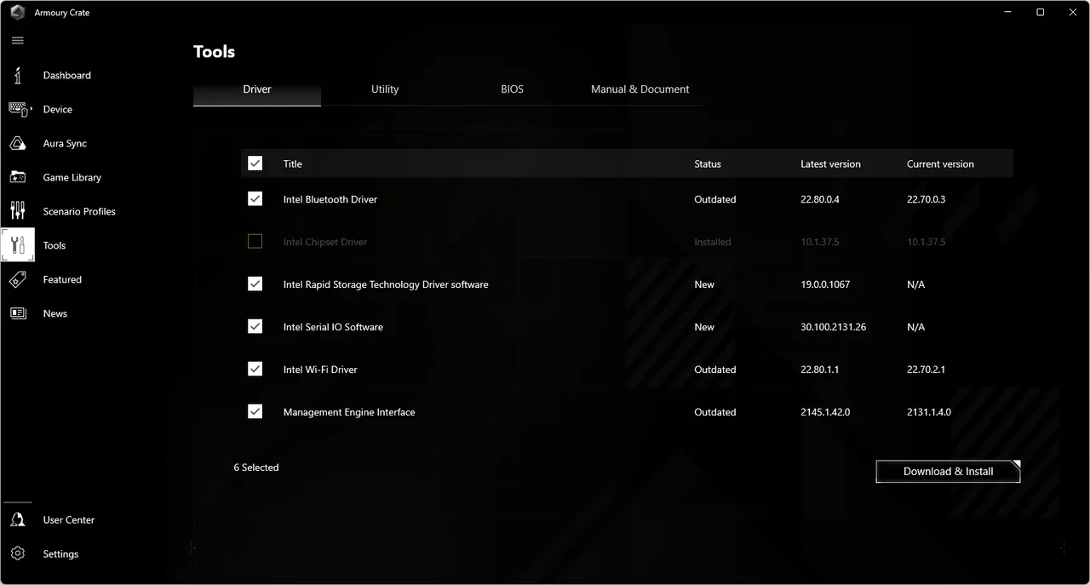Click the Dashboard info icon

pyautogui.click(x=18, y=75)
